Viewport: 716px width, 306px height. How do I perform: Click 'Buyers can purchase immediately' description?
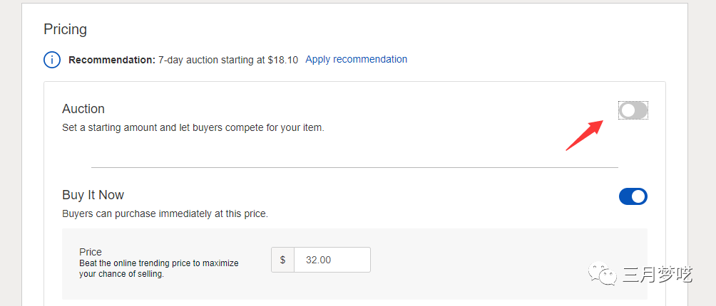[x=165, y=213]
